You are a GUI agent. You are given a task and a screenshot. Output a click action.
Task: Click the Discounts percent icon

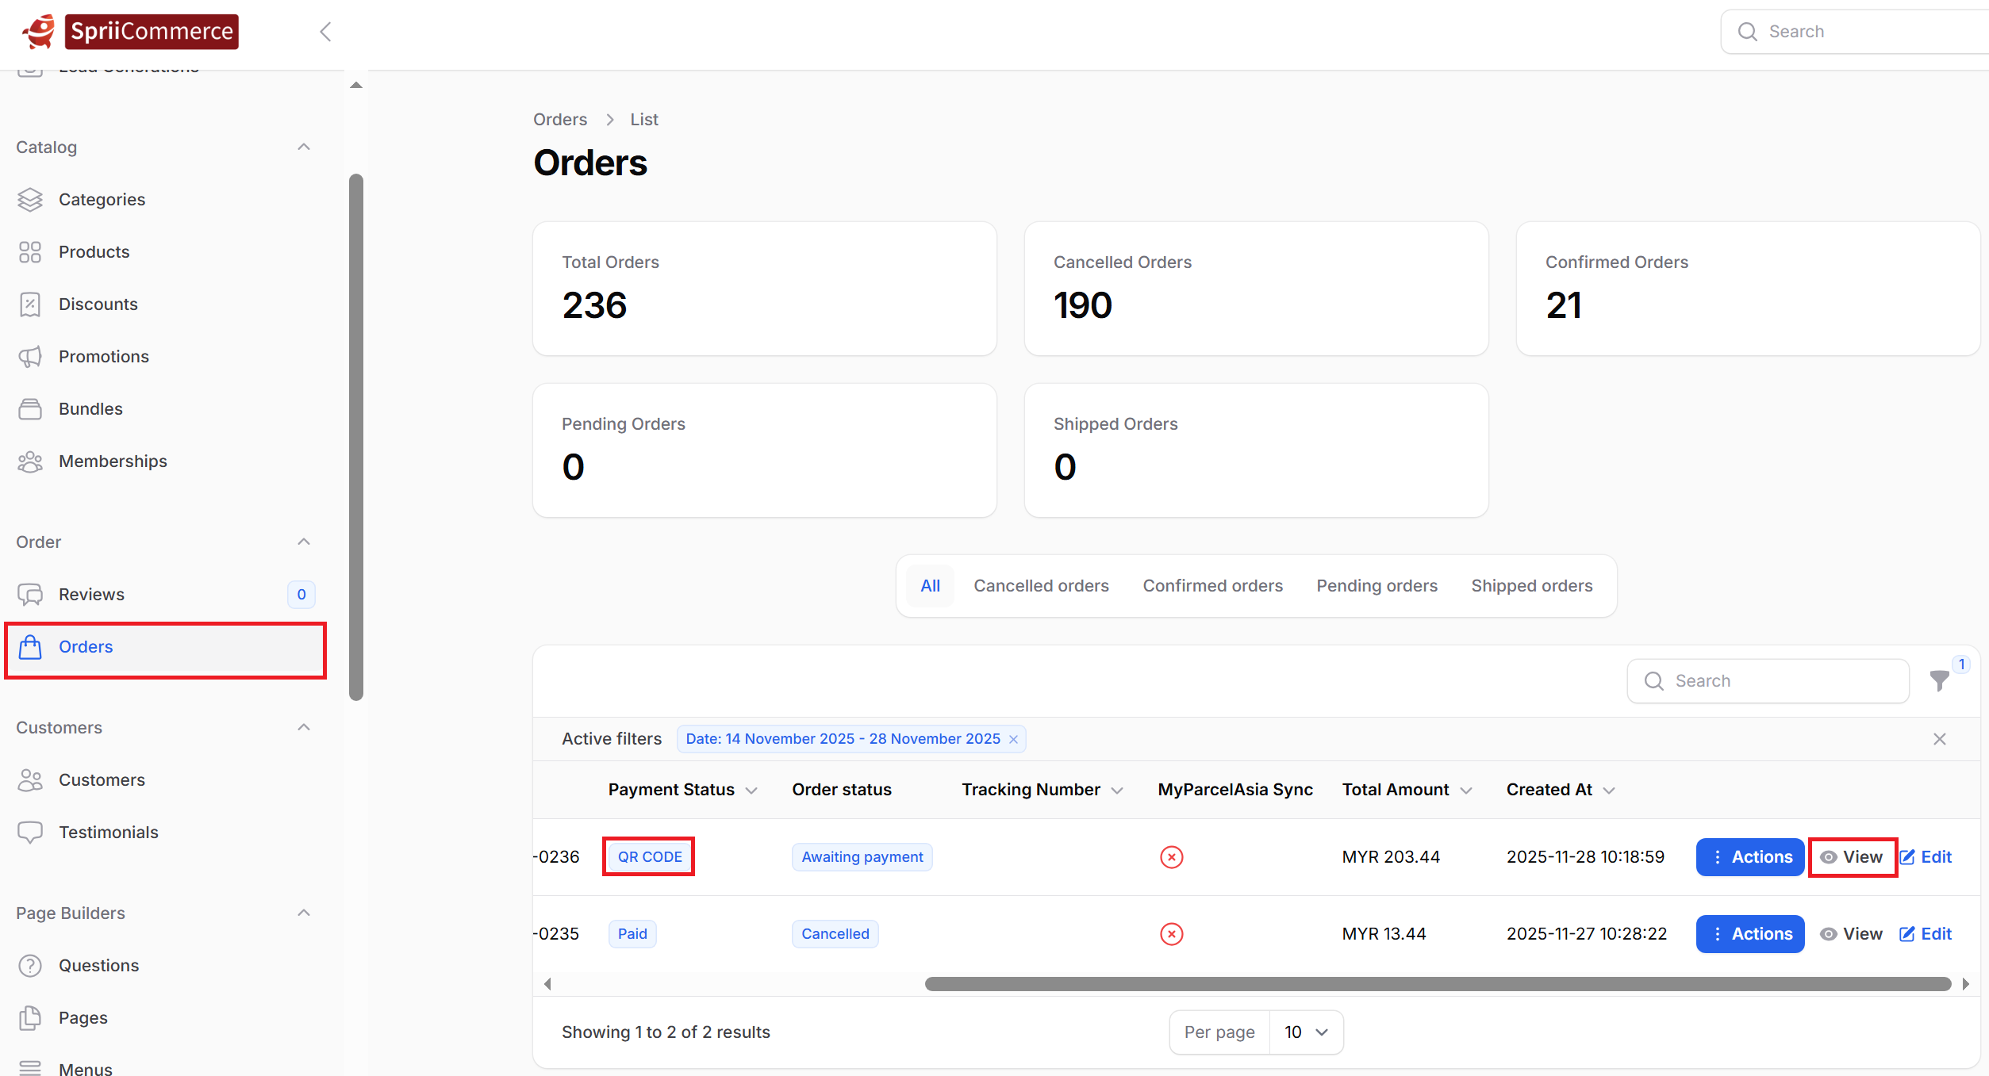pos(30,304)
